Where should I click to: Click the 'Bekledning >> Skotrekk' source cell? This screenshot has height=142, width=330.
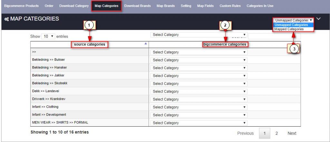click(x=90, y=83)
